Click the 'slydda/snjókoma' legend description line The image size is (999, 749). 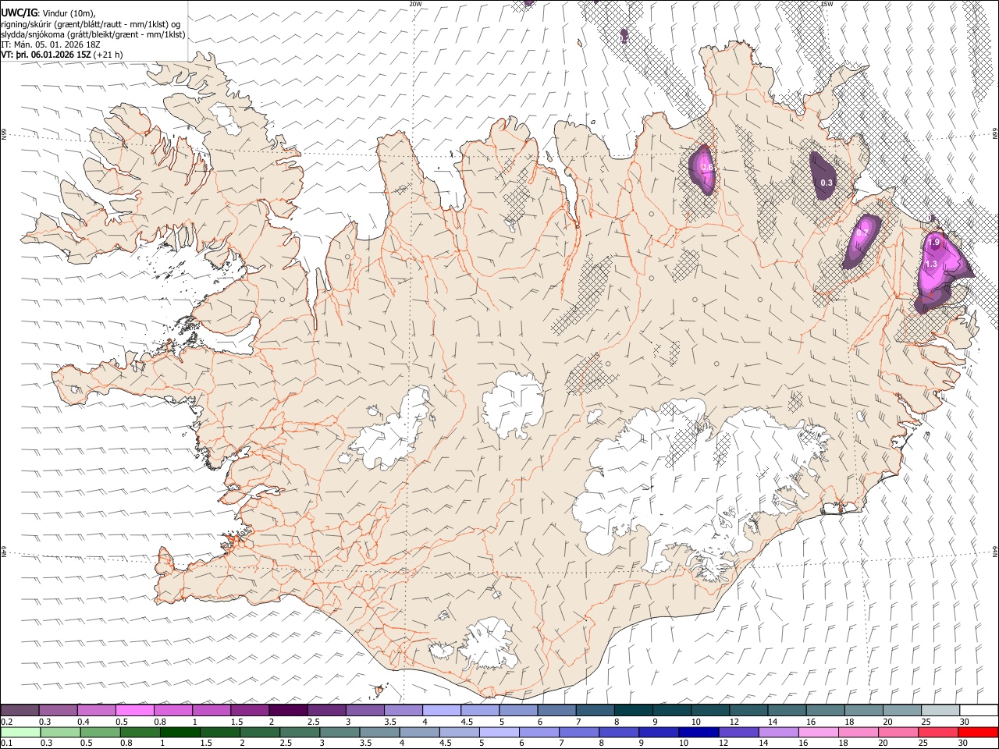[x=93, y=34]
